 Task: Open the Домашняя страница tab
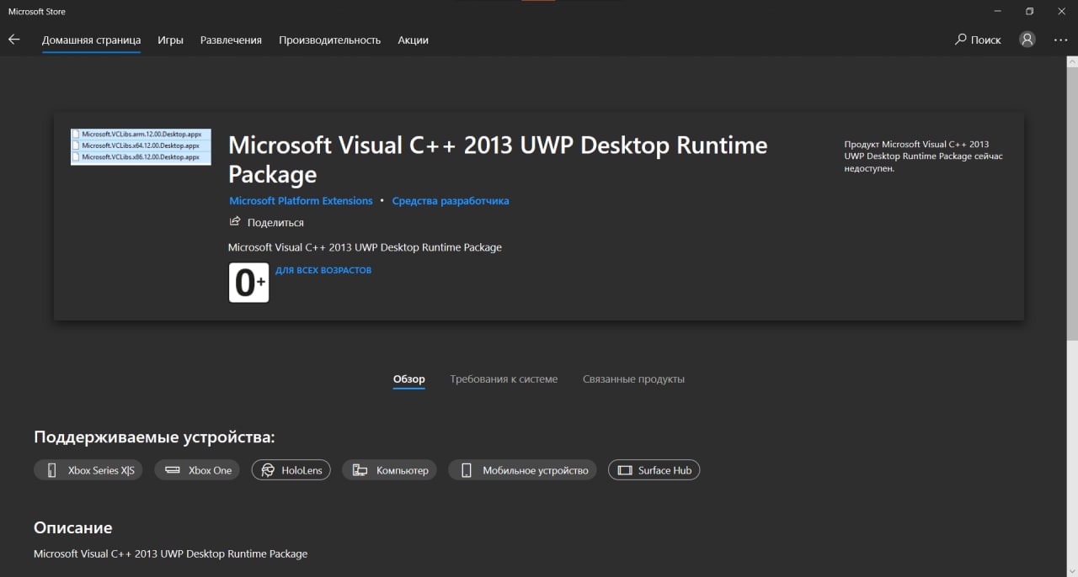pos(91,40)
